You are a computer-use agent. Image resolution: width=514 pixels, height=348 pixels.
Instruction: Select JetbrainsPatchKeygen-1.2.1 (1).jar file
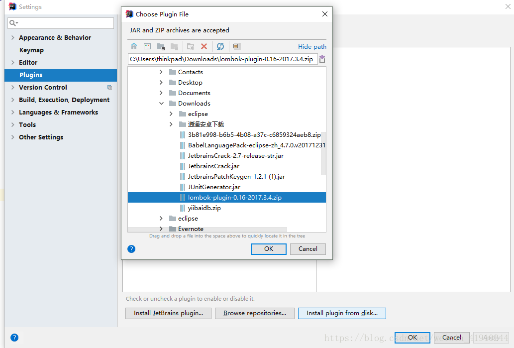[236, 177]
